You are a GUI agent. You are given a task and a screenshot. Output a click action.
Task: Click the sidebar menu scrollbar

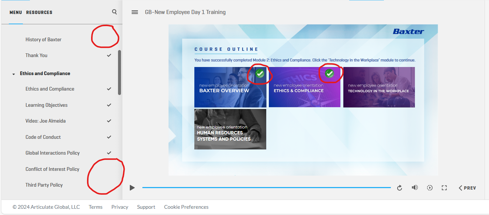click(119, 73)
